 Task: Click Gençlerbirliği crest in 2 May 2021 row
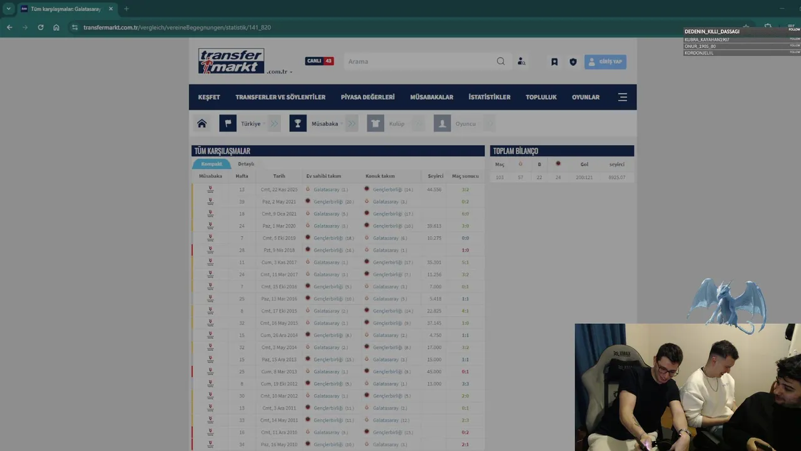(x=308, y=201)
